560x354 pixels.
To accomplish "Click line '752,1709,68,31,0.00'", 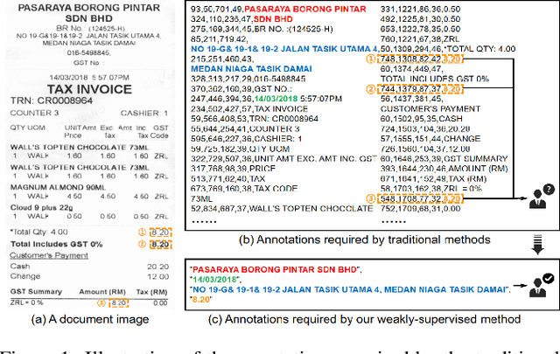I will click(420, 209).
